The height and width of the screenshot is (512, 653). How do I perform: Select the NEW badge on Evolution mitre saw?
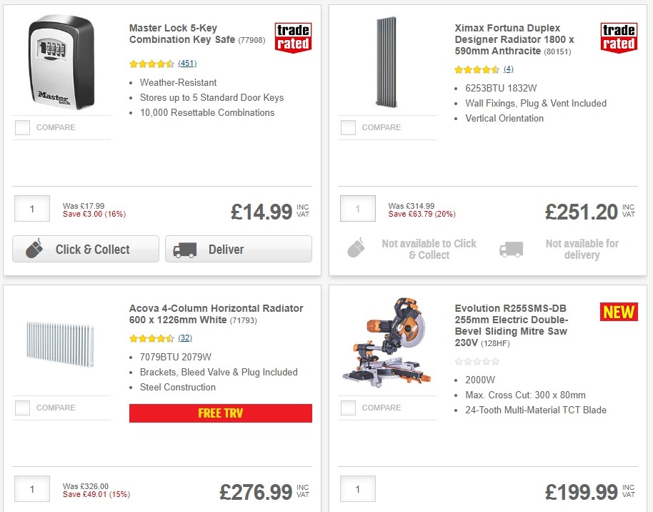point(619,312)
